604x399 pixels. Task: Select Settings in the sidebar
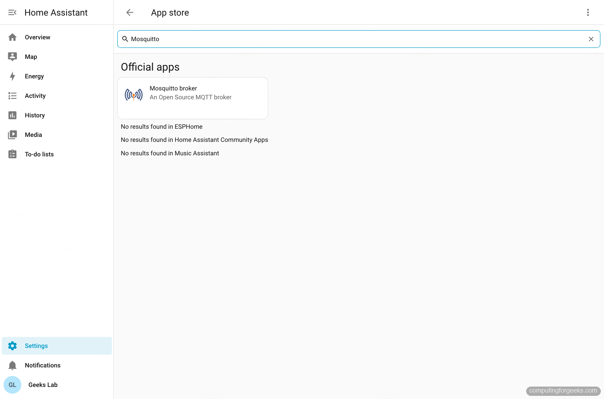57,346
